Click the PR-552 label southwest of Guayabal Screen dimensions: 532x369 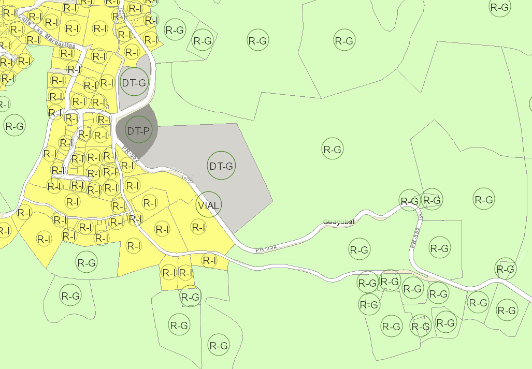click(x=266, y=248)
